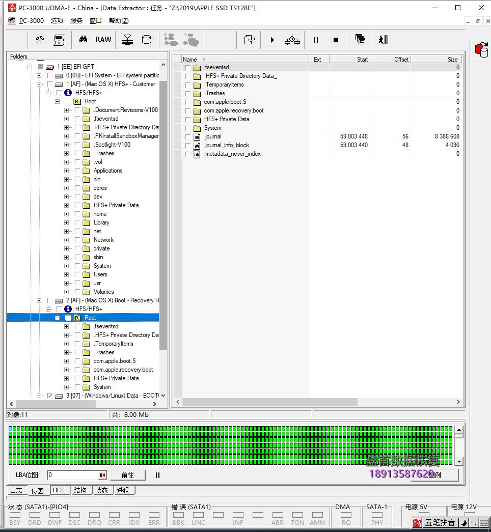Open the binoculars search toolbar icon

[83, 39]
